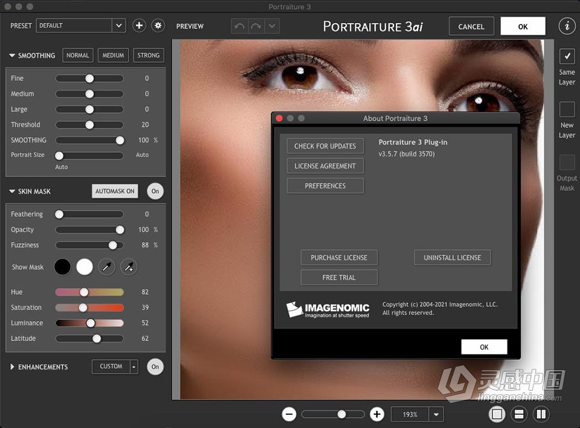
Task: Click the Fuzziness value 88
Action: click(x=145, y=245)
